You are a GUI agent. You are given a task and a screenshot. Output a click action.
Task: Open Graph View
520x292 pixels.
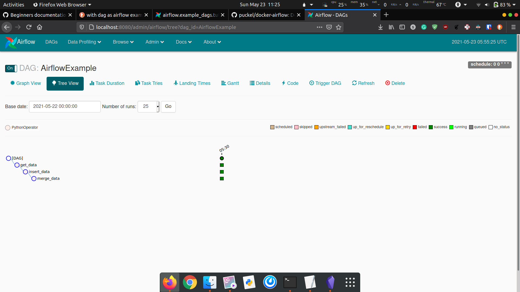click(x=25, y=83)
